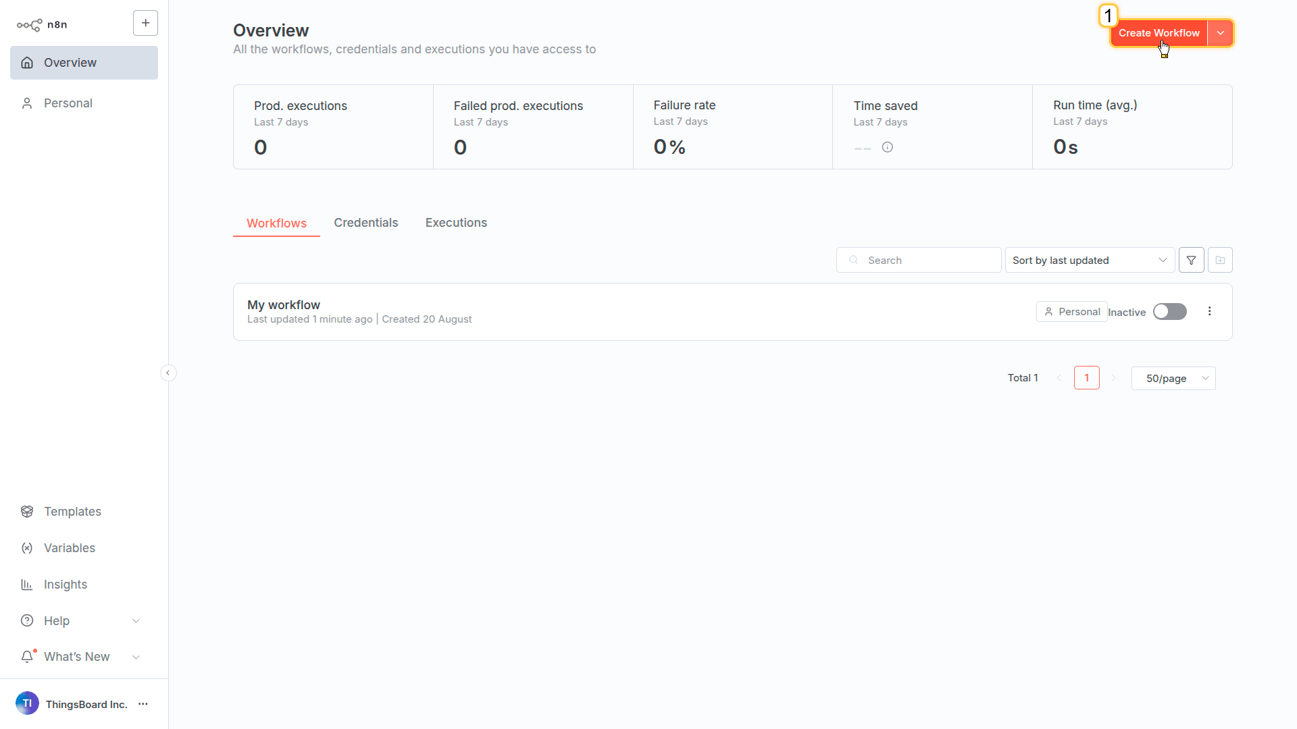Change the 50/page size dropdown
This screenshot has width=1297, height=729.
pyautogui.click(x=1173, y=378)
